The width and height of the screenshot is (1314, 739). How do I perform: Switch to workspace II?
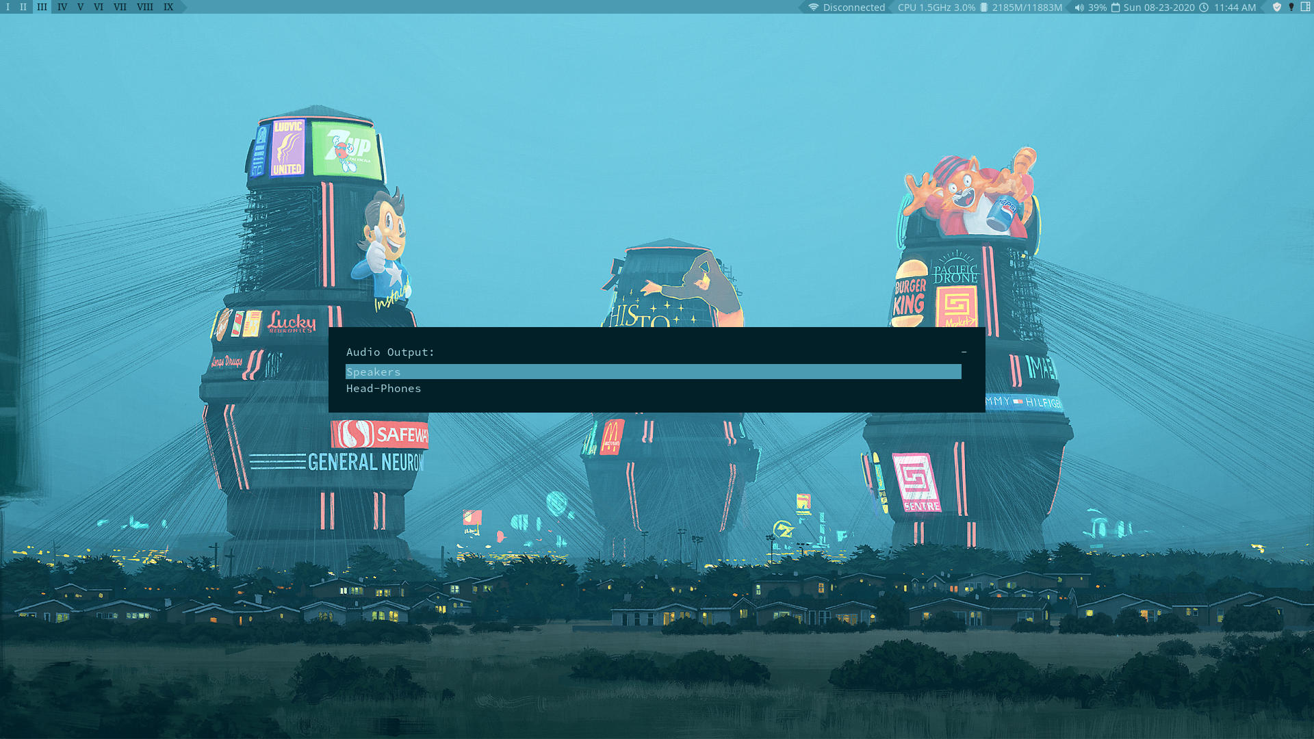pyautogui.click(x=23, y=7)
